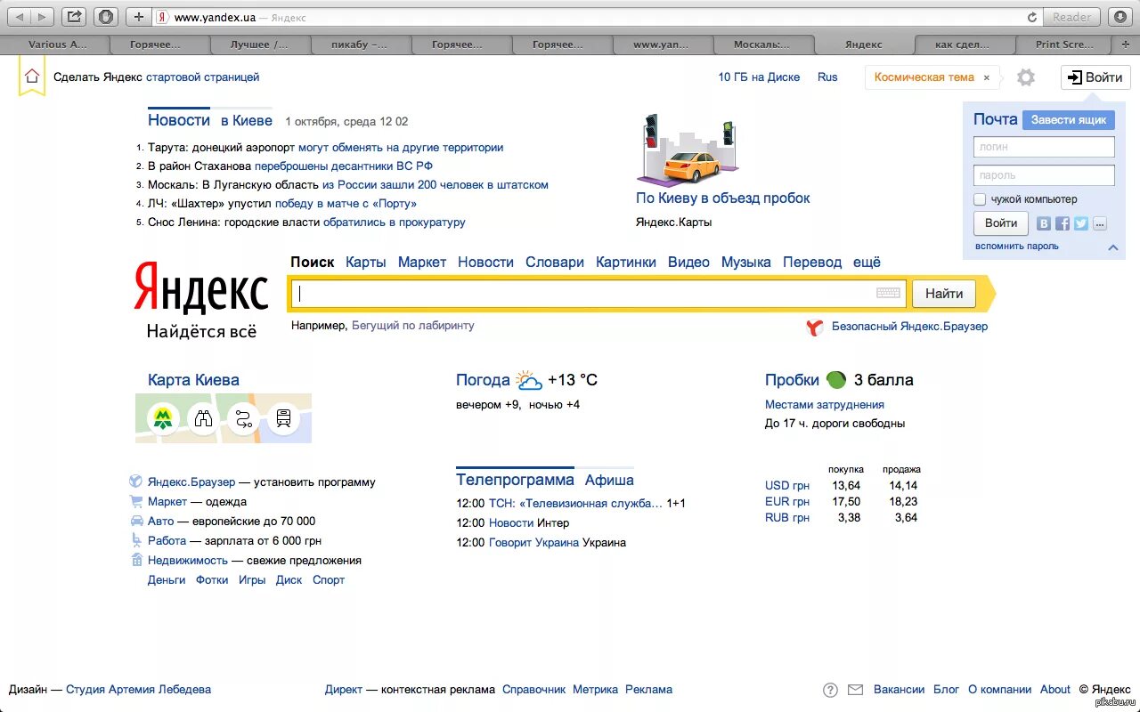Click public transport bus icon on map
Viewport: 1140px width, 712px height.
[x=283, y=418]
